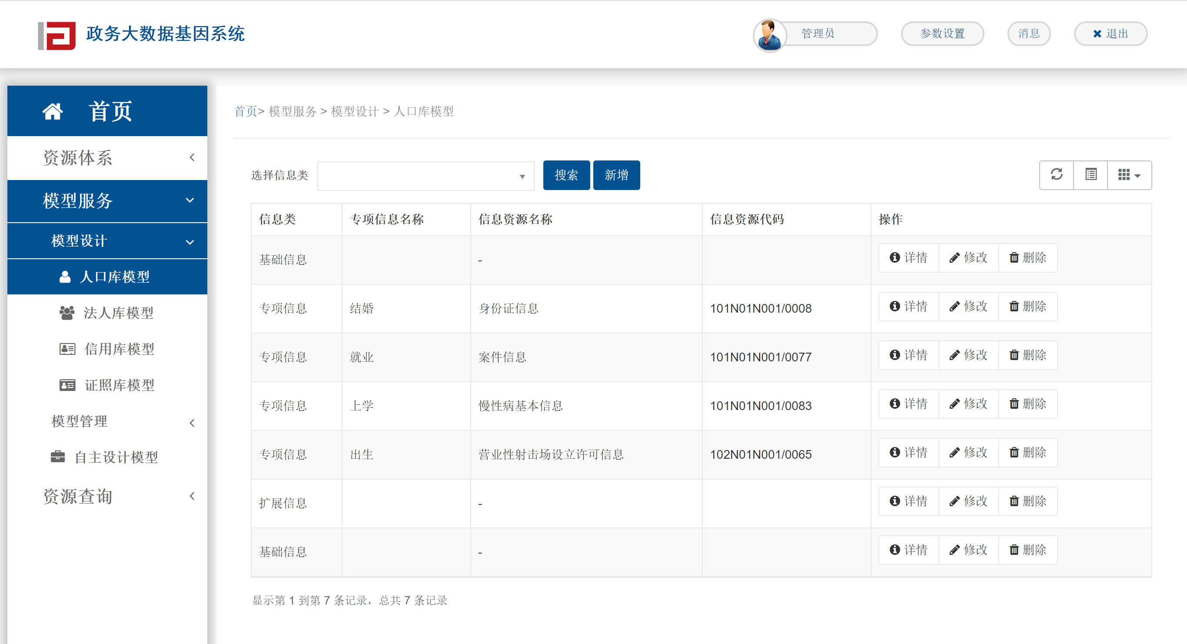Click the table view toggle icon
The image size is (1187, 644).
tap(1090, 175)
